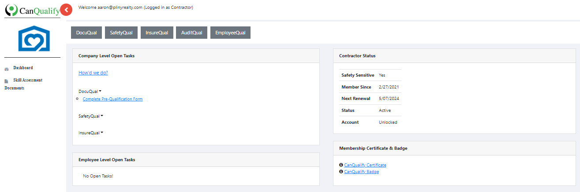This screenshot has height=192, width=580.
Task: Go to Dashboard in sidebar
Action: [23, 68]
